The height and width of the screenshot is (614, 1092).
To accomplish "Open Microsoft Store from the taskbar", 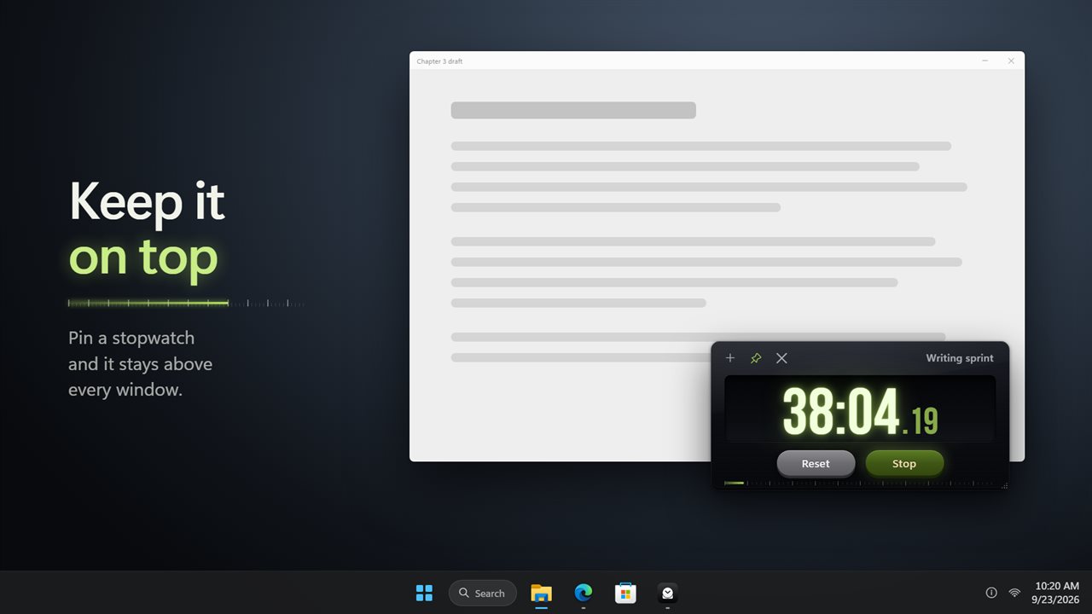I will pos(625,593).
